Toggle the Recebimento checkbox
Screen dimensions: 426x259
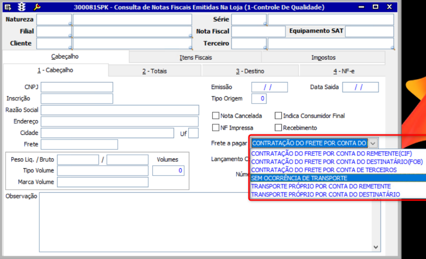(278, 127)
